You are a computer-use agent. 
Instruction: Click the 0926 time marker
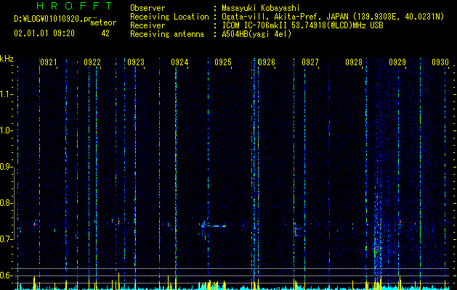[x=267, y=62]
